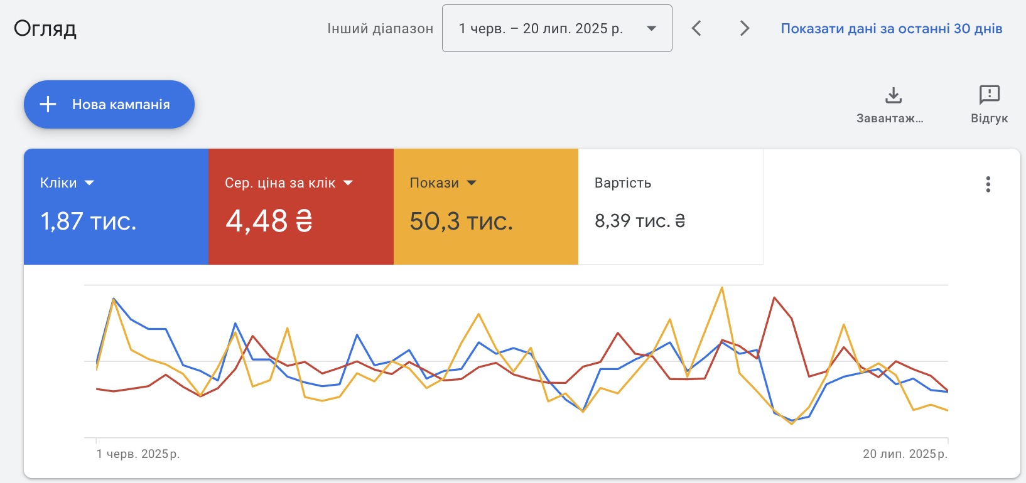Click the 4,48 ₴ value in red tile
Viewport: 1026px width, 483px height.
269,221
